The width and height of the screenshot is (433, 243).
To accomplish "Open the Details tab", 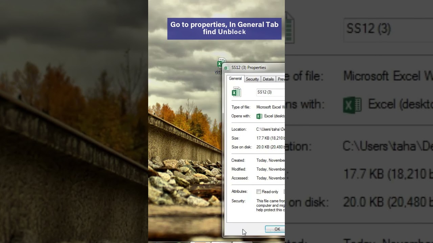I will [268, 79].
